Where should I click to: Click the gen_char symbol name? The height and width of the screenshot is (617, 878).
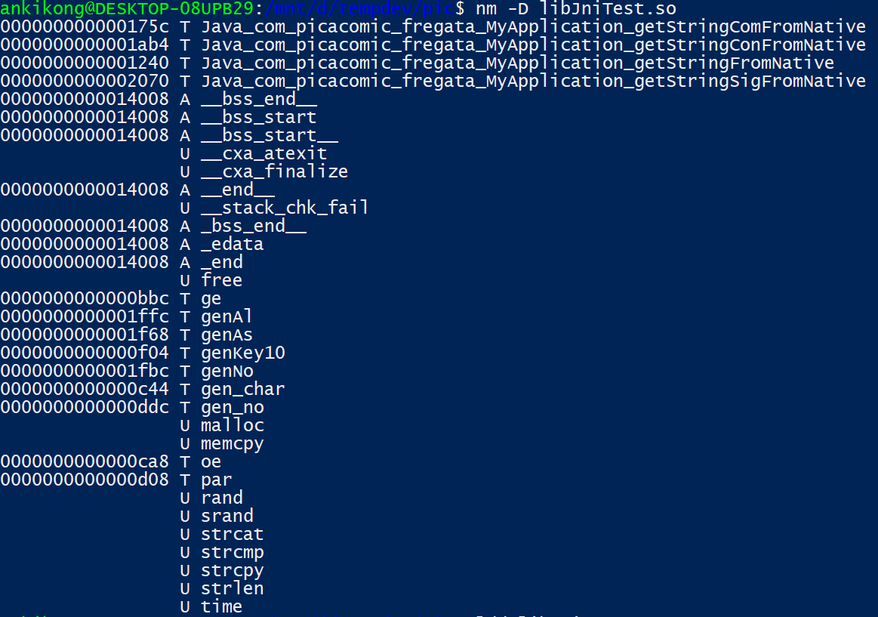242,389
